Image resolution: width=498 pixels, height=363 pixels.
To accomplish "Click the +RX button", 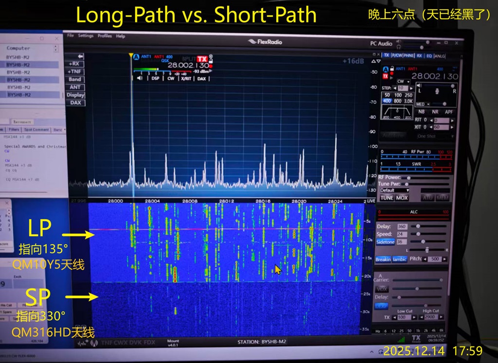I will (74, 64).
